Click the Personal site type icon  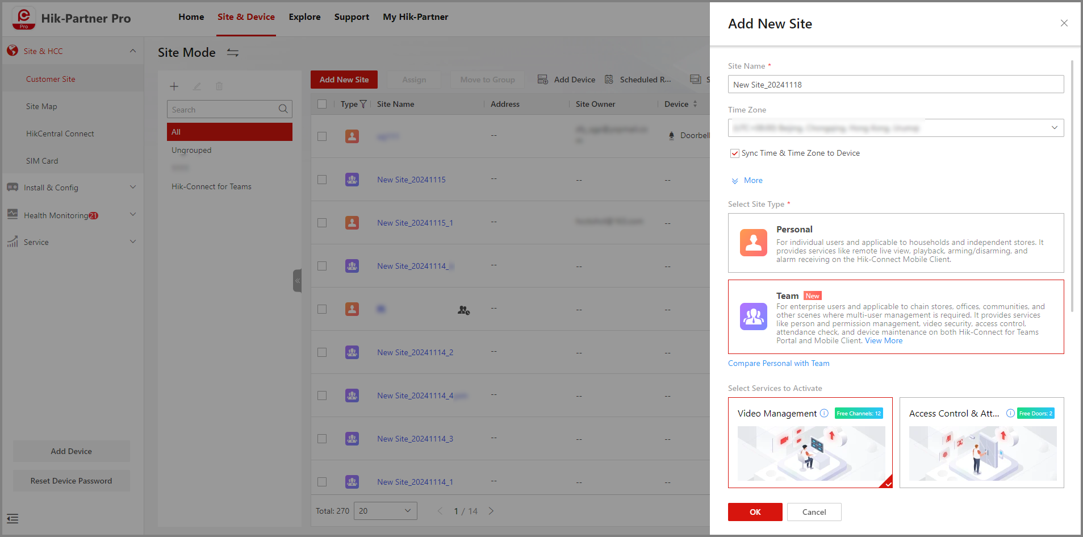click(x=754, y=243)
